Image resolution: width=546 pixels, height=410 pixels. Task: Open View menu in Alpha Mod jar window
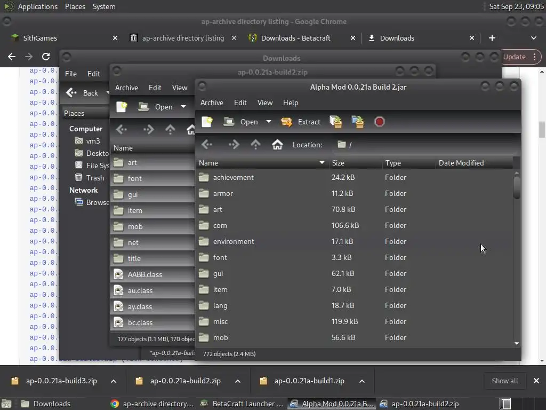pyautogui.click(x=264, y=102)
